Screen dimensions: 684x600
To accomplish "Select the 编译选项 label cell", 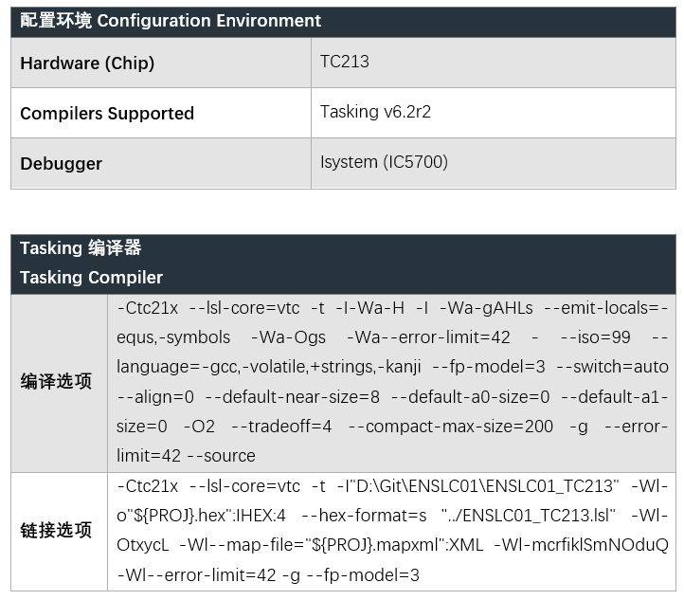I will 57,382.
